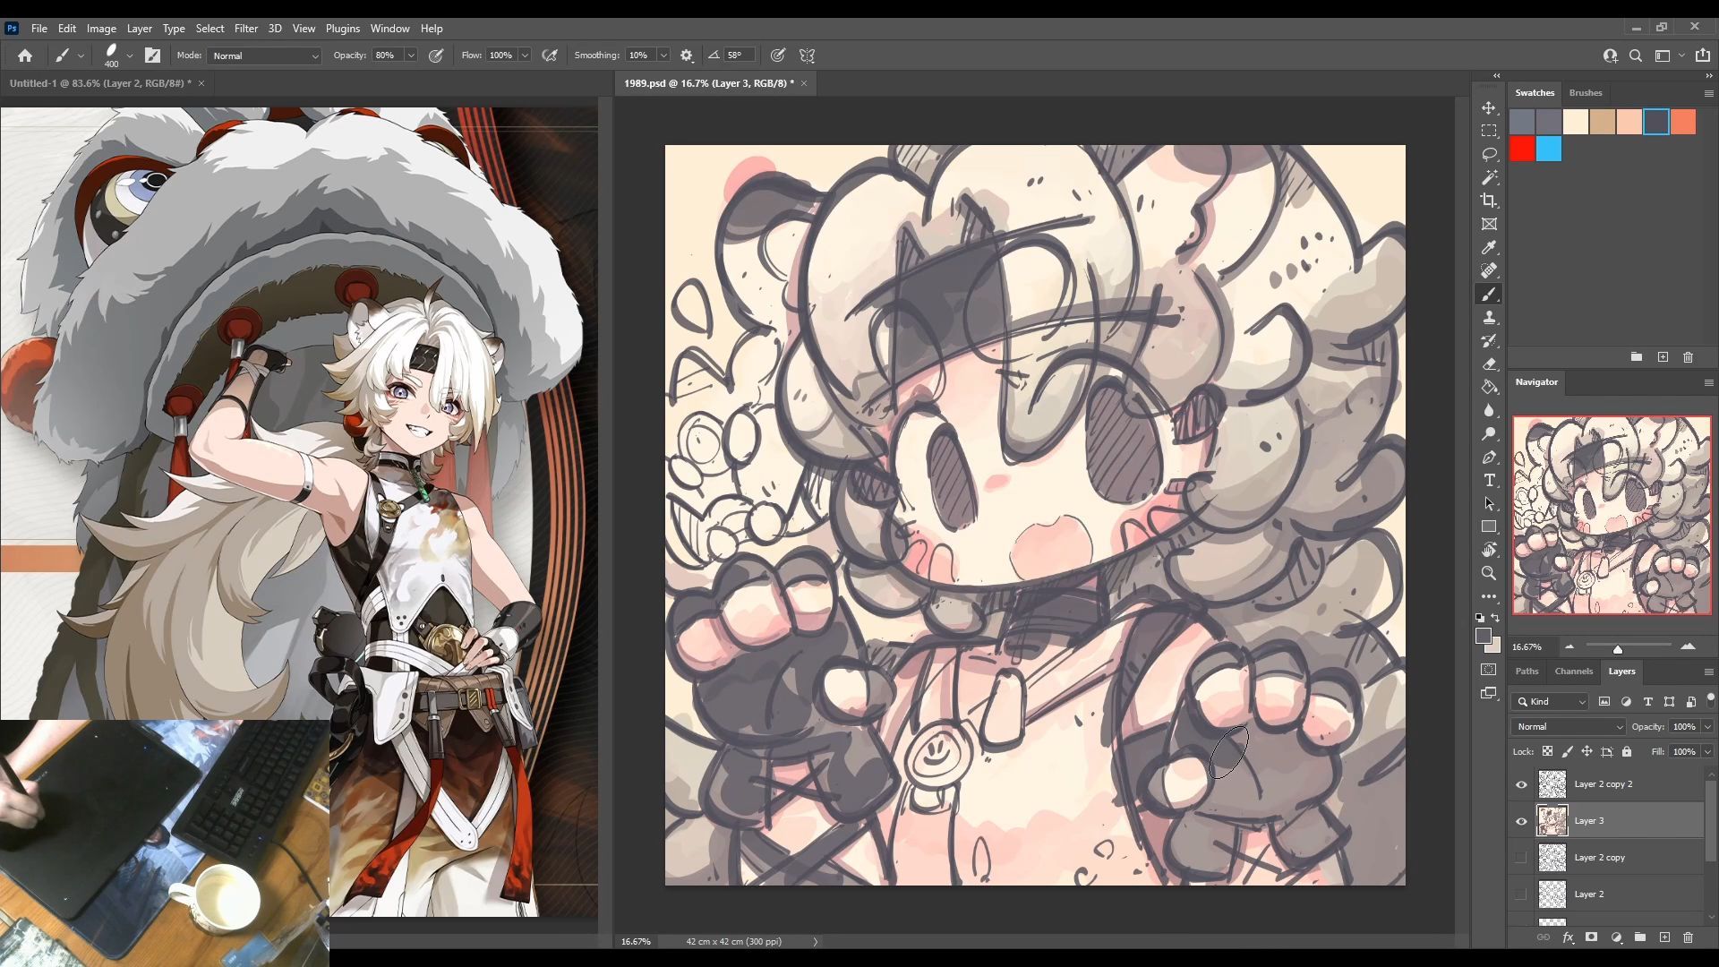Select the Magic Wand tool

coord(1489,177)
